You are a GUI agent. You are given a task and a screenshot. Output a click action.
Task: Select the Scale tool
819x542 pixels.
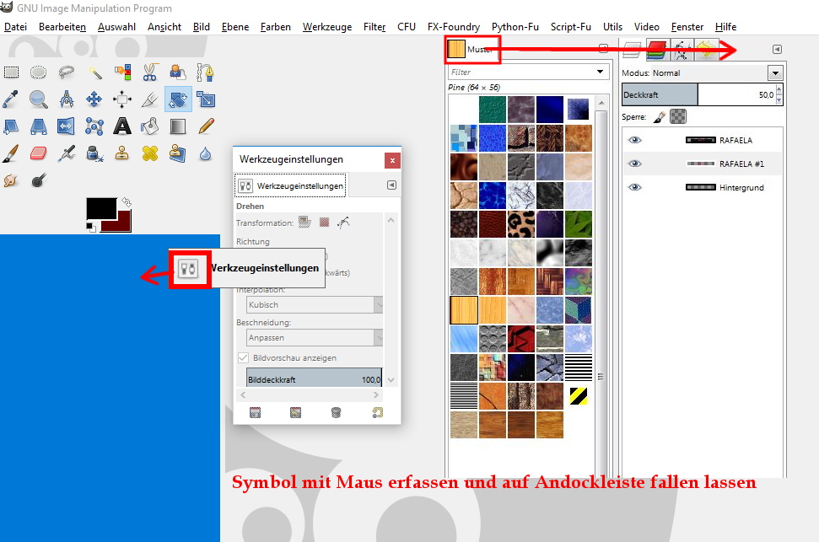coord(205,99)
